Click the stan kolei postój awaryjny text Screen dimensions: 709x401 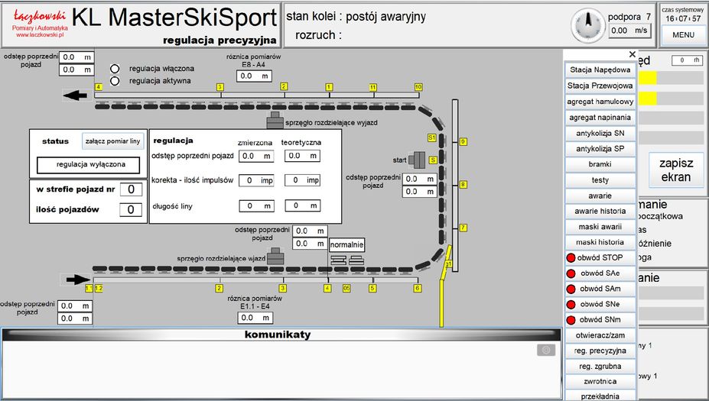[x=356, y=17]
